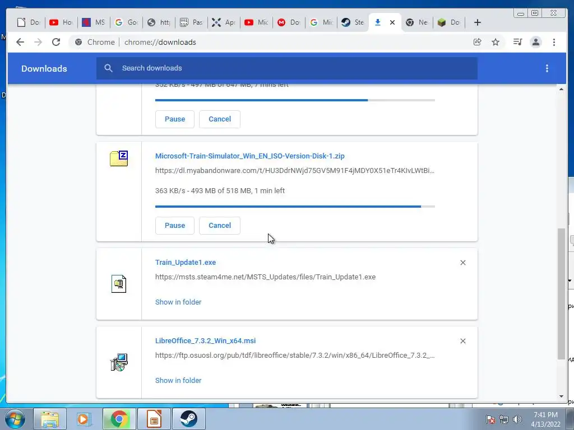Click the LibreOffice installer file icon
Screen dimensions: 574x430
click(119, 362)
